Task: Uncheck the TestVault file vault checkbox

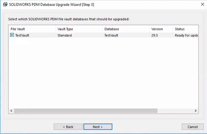Action: click(12, 35)
